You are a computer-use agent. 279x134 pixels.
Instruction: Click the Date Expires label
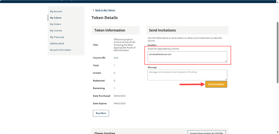[x=100, y=103]
